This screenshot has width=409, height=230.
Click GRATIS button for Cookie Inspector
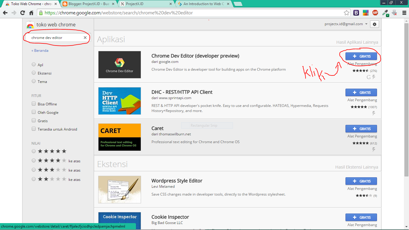coord(361,217)
